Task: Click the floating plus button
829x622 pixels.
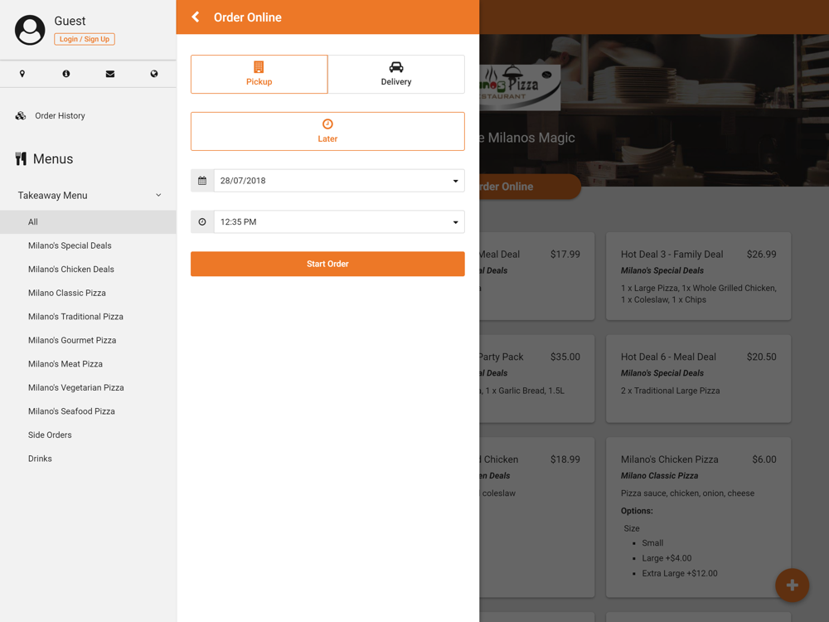Action: [x=792, y=585]
